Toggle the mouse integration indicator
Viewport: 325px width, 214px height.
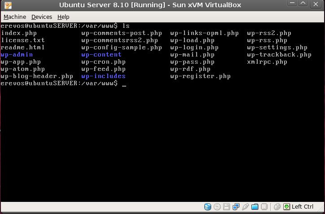tap(277, 207)
